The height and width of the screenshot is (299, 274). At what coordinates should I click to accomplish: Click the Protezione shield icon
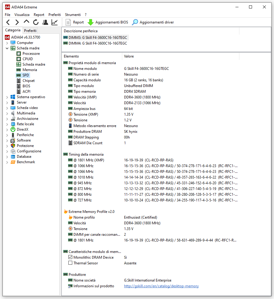click(x=13, y=146)
